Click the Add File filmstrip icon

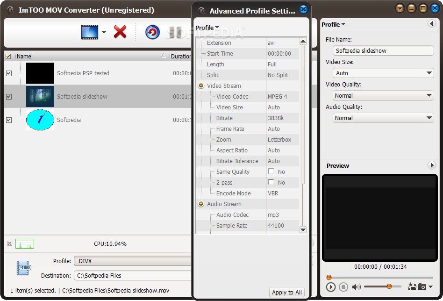(x=90, y=32)
